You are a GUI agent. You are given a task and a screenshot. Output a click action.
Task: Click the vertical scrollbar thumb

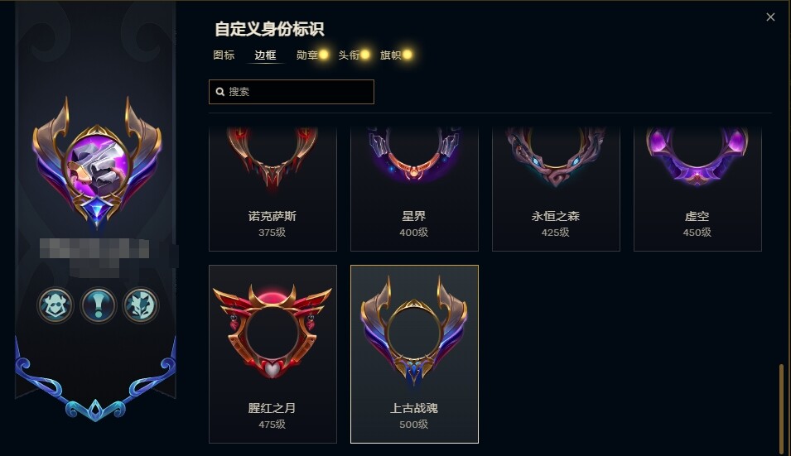click(x=781, y=408)
